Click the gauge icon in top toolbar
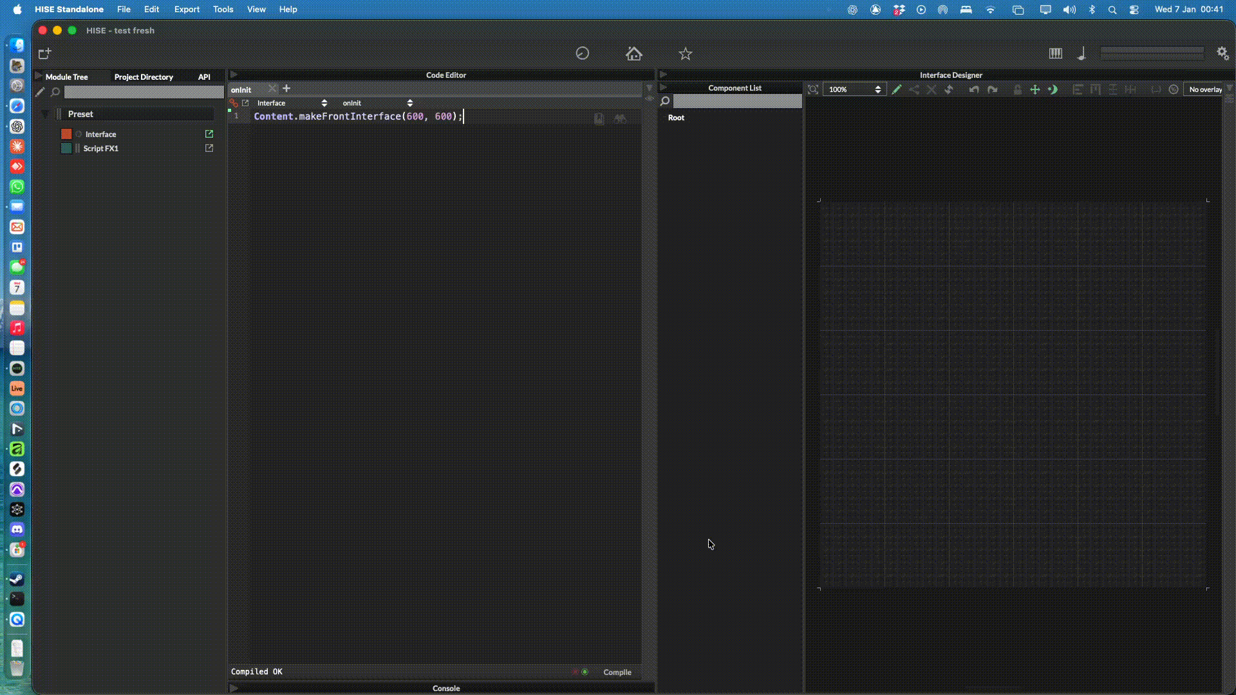This screenshot has height=695, width=1236. (582, 53)
